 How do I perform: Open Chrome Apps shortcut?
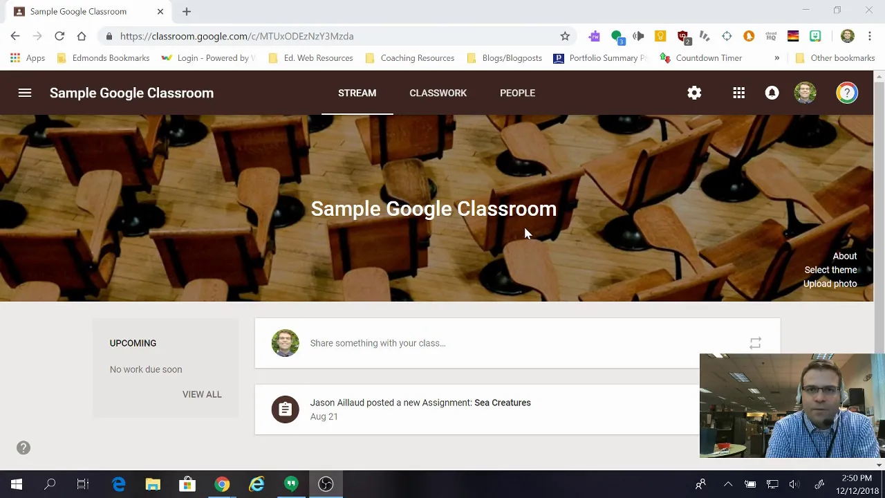click(28, 58)
